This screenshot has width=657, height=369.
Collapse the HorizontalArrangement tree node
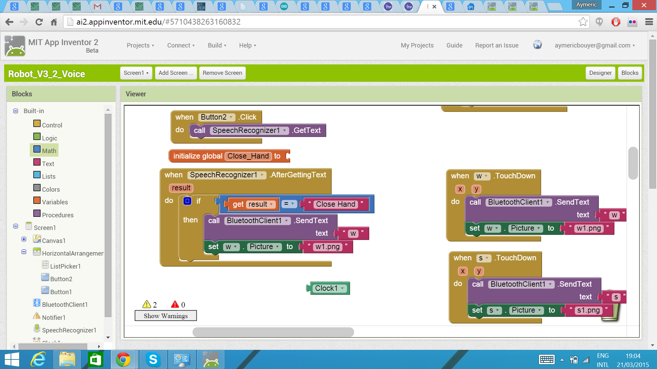[24, 252]
